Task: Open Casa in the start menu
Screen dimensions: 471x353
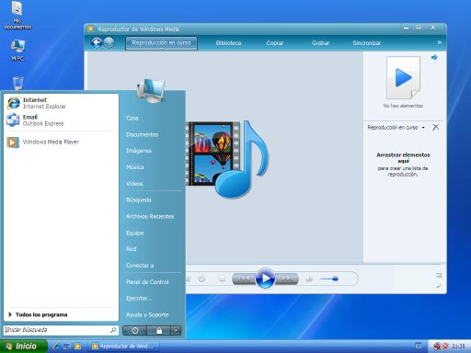Action: 132,118
